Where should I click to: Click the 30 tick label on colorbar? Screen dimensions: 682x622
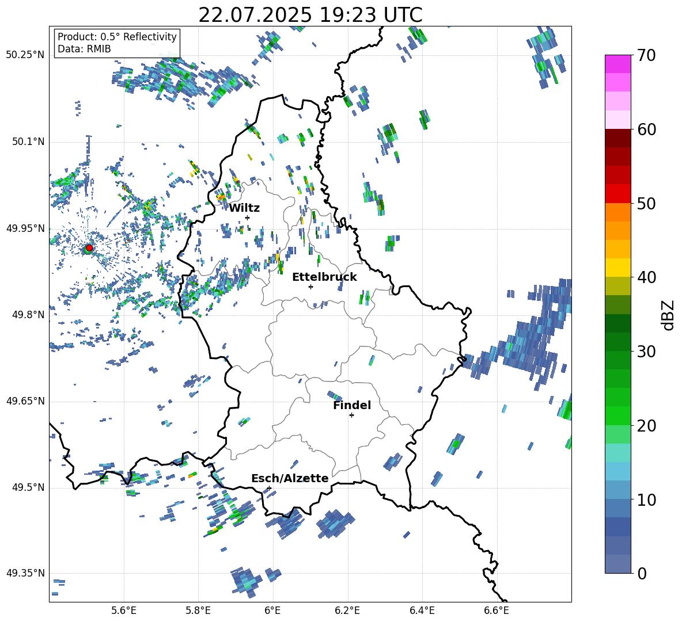point(646,352)
